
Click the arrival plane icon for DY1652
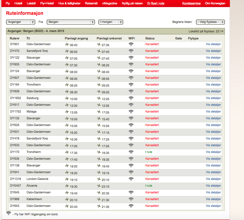(99, 98)
